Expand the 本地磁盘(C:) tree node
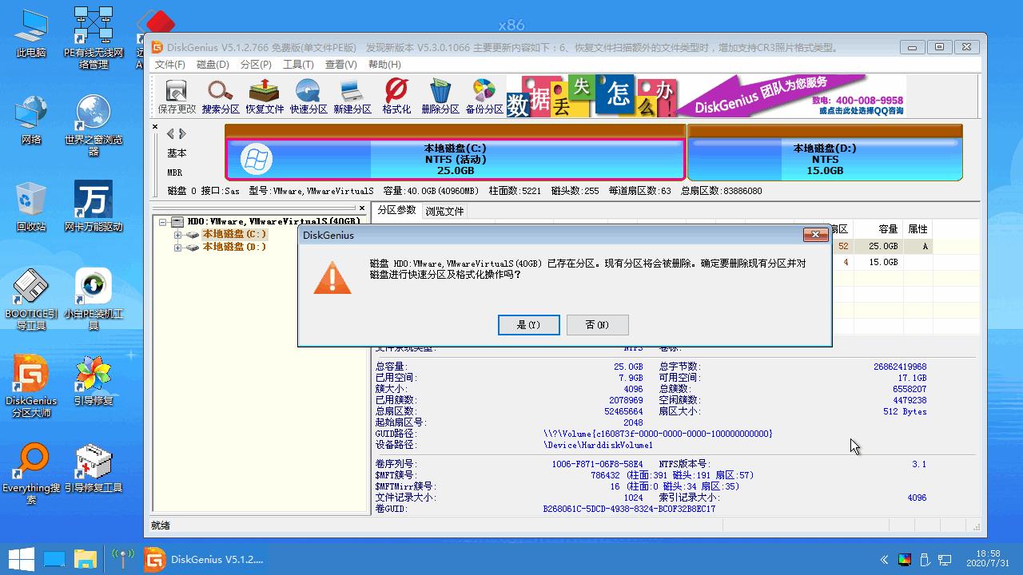The width and height of the screenshot is (1023, 575). 177,235
